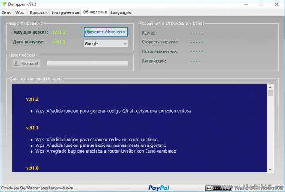The width and height of the screenshot is (285, 192).
Task: Click the changelog scroll up arrow
Action: coord(270,87)
